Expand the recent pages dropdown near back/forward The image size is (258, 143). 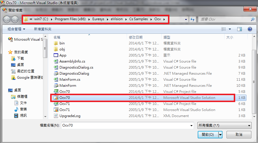point(20,19)
